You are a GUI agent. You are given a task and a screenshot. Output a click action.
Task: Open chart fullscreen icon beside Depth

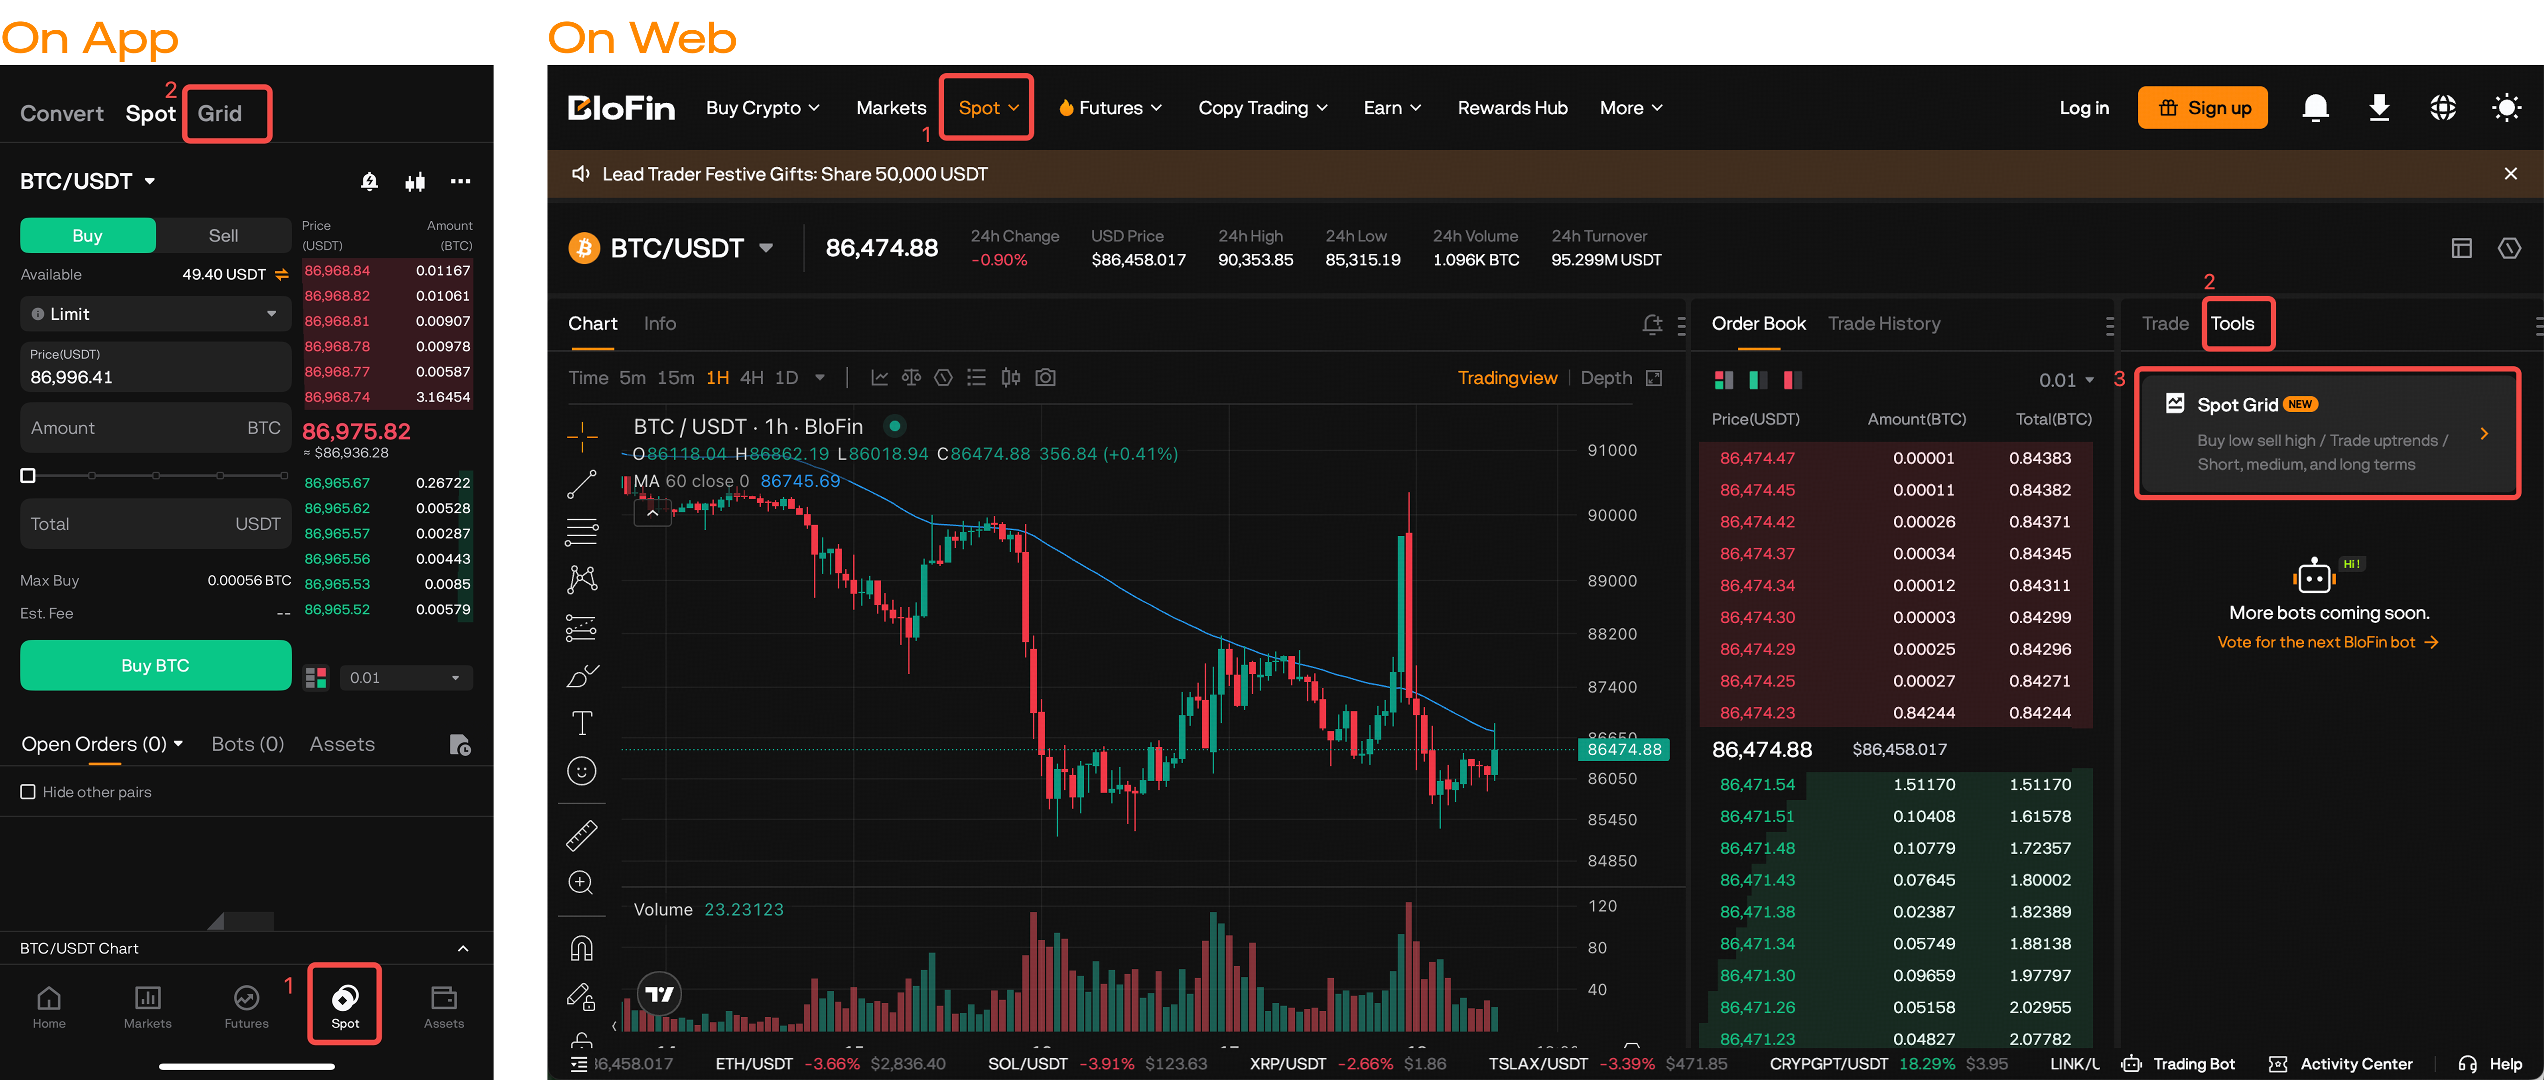(x=1654, y=378)
